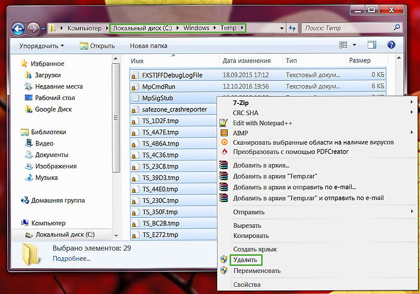Choose Копировать in the context menu

coord(318,236)
